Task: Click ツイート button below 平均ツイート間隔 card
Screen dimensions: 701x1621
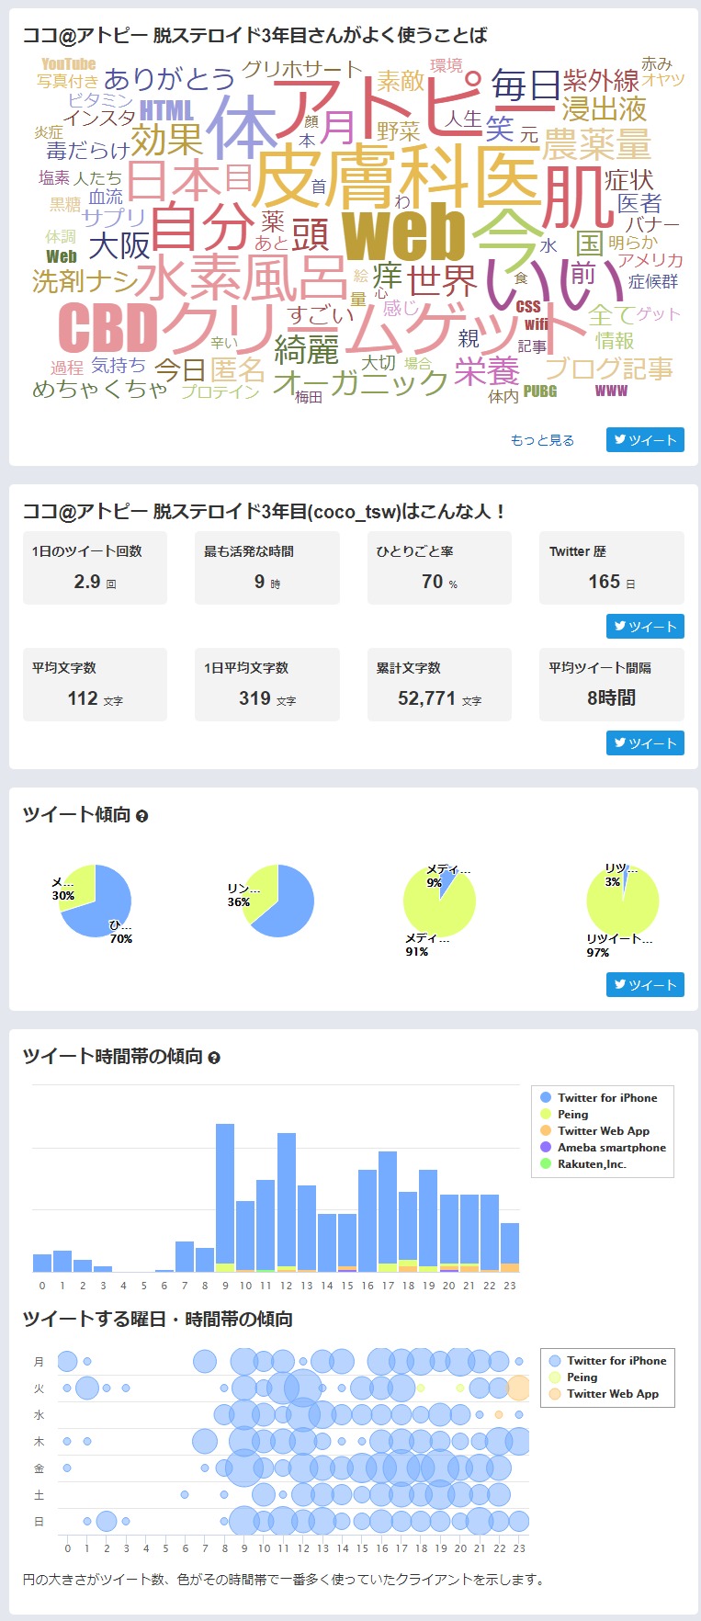Action: click(x=645, y=743)
